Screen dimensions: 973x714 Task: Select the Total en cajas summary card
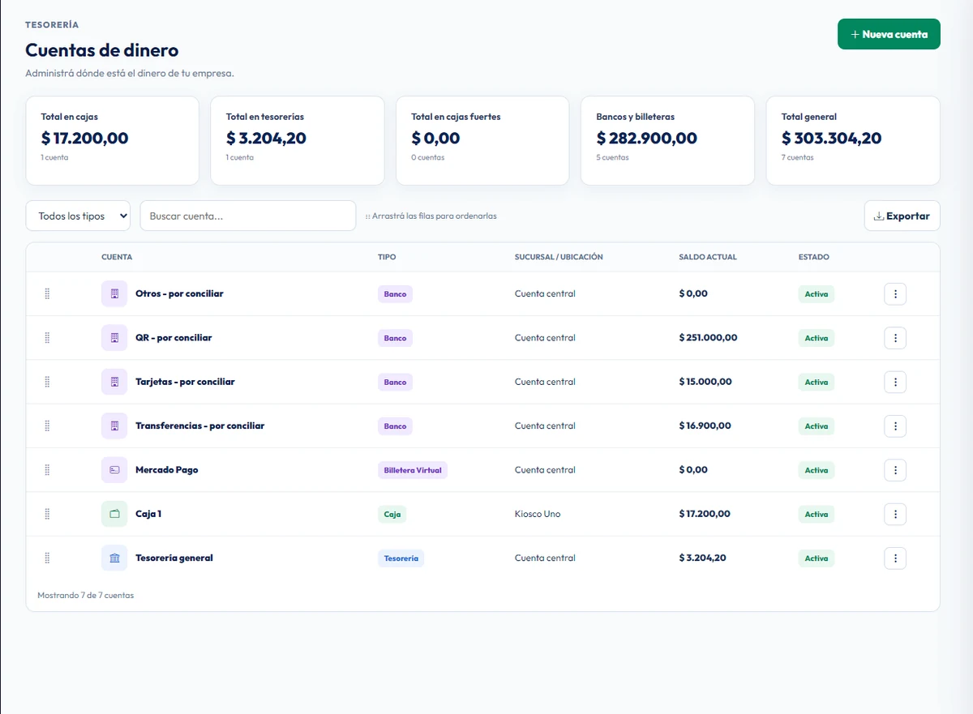(x=113, y=141)
